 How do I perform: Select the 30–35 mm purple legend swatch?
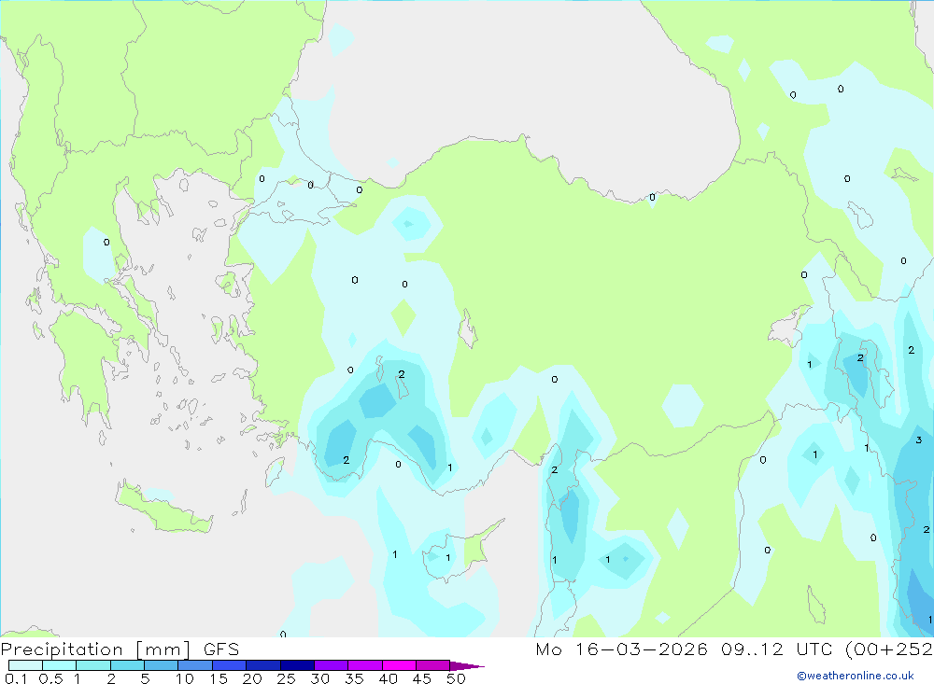click(x=331, y=665)
